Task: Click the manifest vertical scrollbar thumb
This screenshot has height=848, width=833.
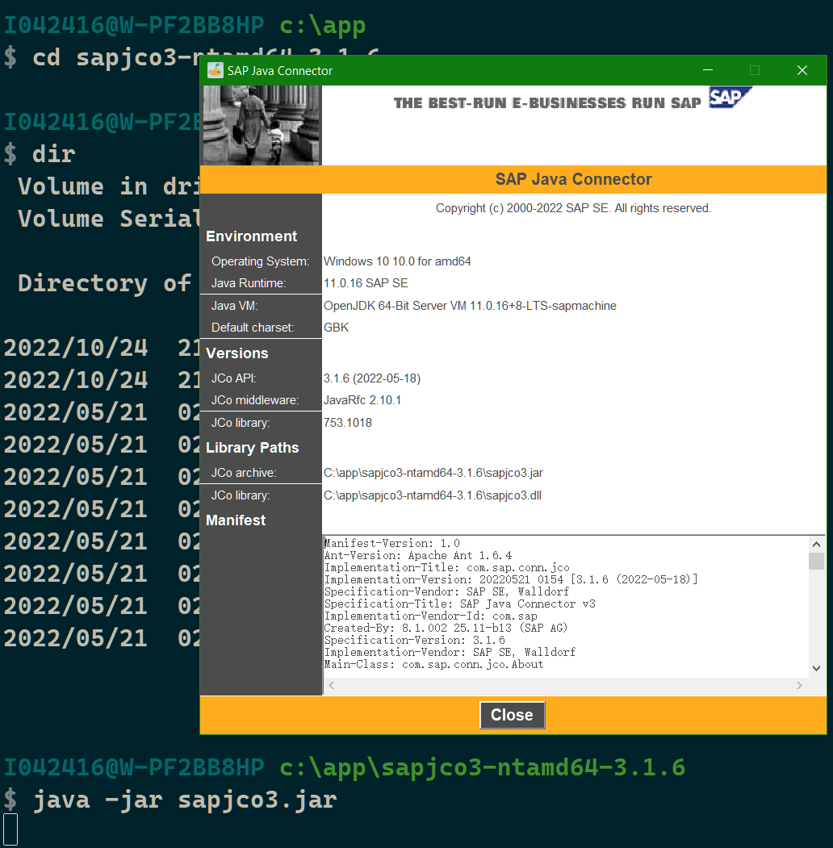Action: [x=816, y=561]
